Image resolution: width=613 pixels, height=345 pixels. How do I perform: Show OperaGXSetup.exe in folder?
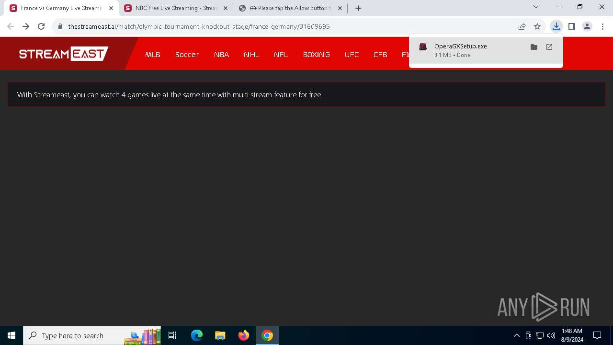point(534,47)
